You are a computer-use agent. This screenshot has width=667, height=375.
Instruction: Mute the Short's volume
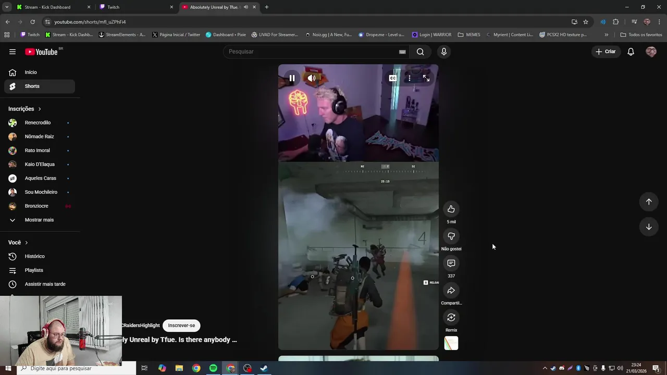click(x=312, y=78)
